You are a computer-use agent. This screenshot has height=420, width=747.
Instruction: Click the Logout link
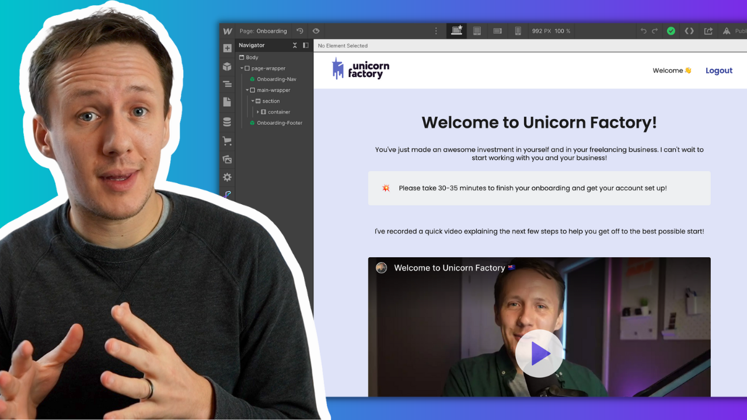tap(718, 71)
